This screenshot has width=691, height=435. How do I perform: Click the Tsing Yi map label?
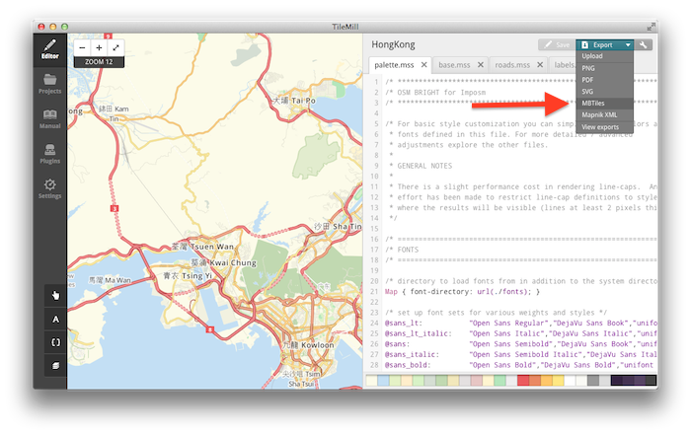188,276
